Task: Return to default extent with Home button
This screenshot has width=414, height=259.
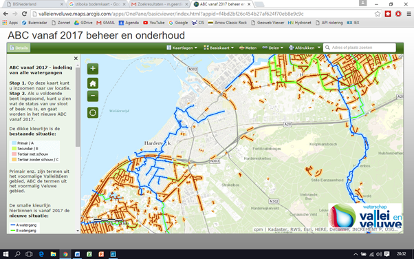Action: pyautogui.click(x=93, y=83)
